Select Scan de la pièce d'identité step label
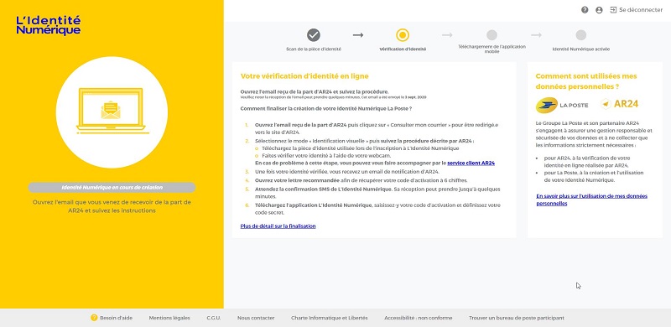Screen dimensions: 671x327 pos(314,49)
